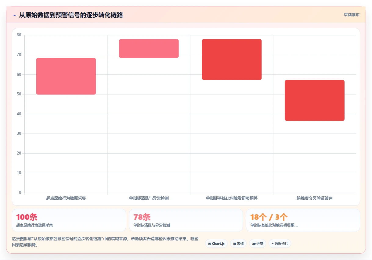This screenshot has width=372, height=260.
Task: Click the description paragraph starting 这张图拆解
Action: (x=105, y=241)
